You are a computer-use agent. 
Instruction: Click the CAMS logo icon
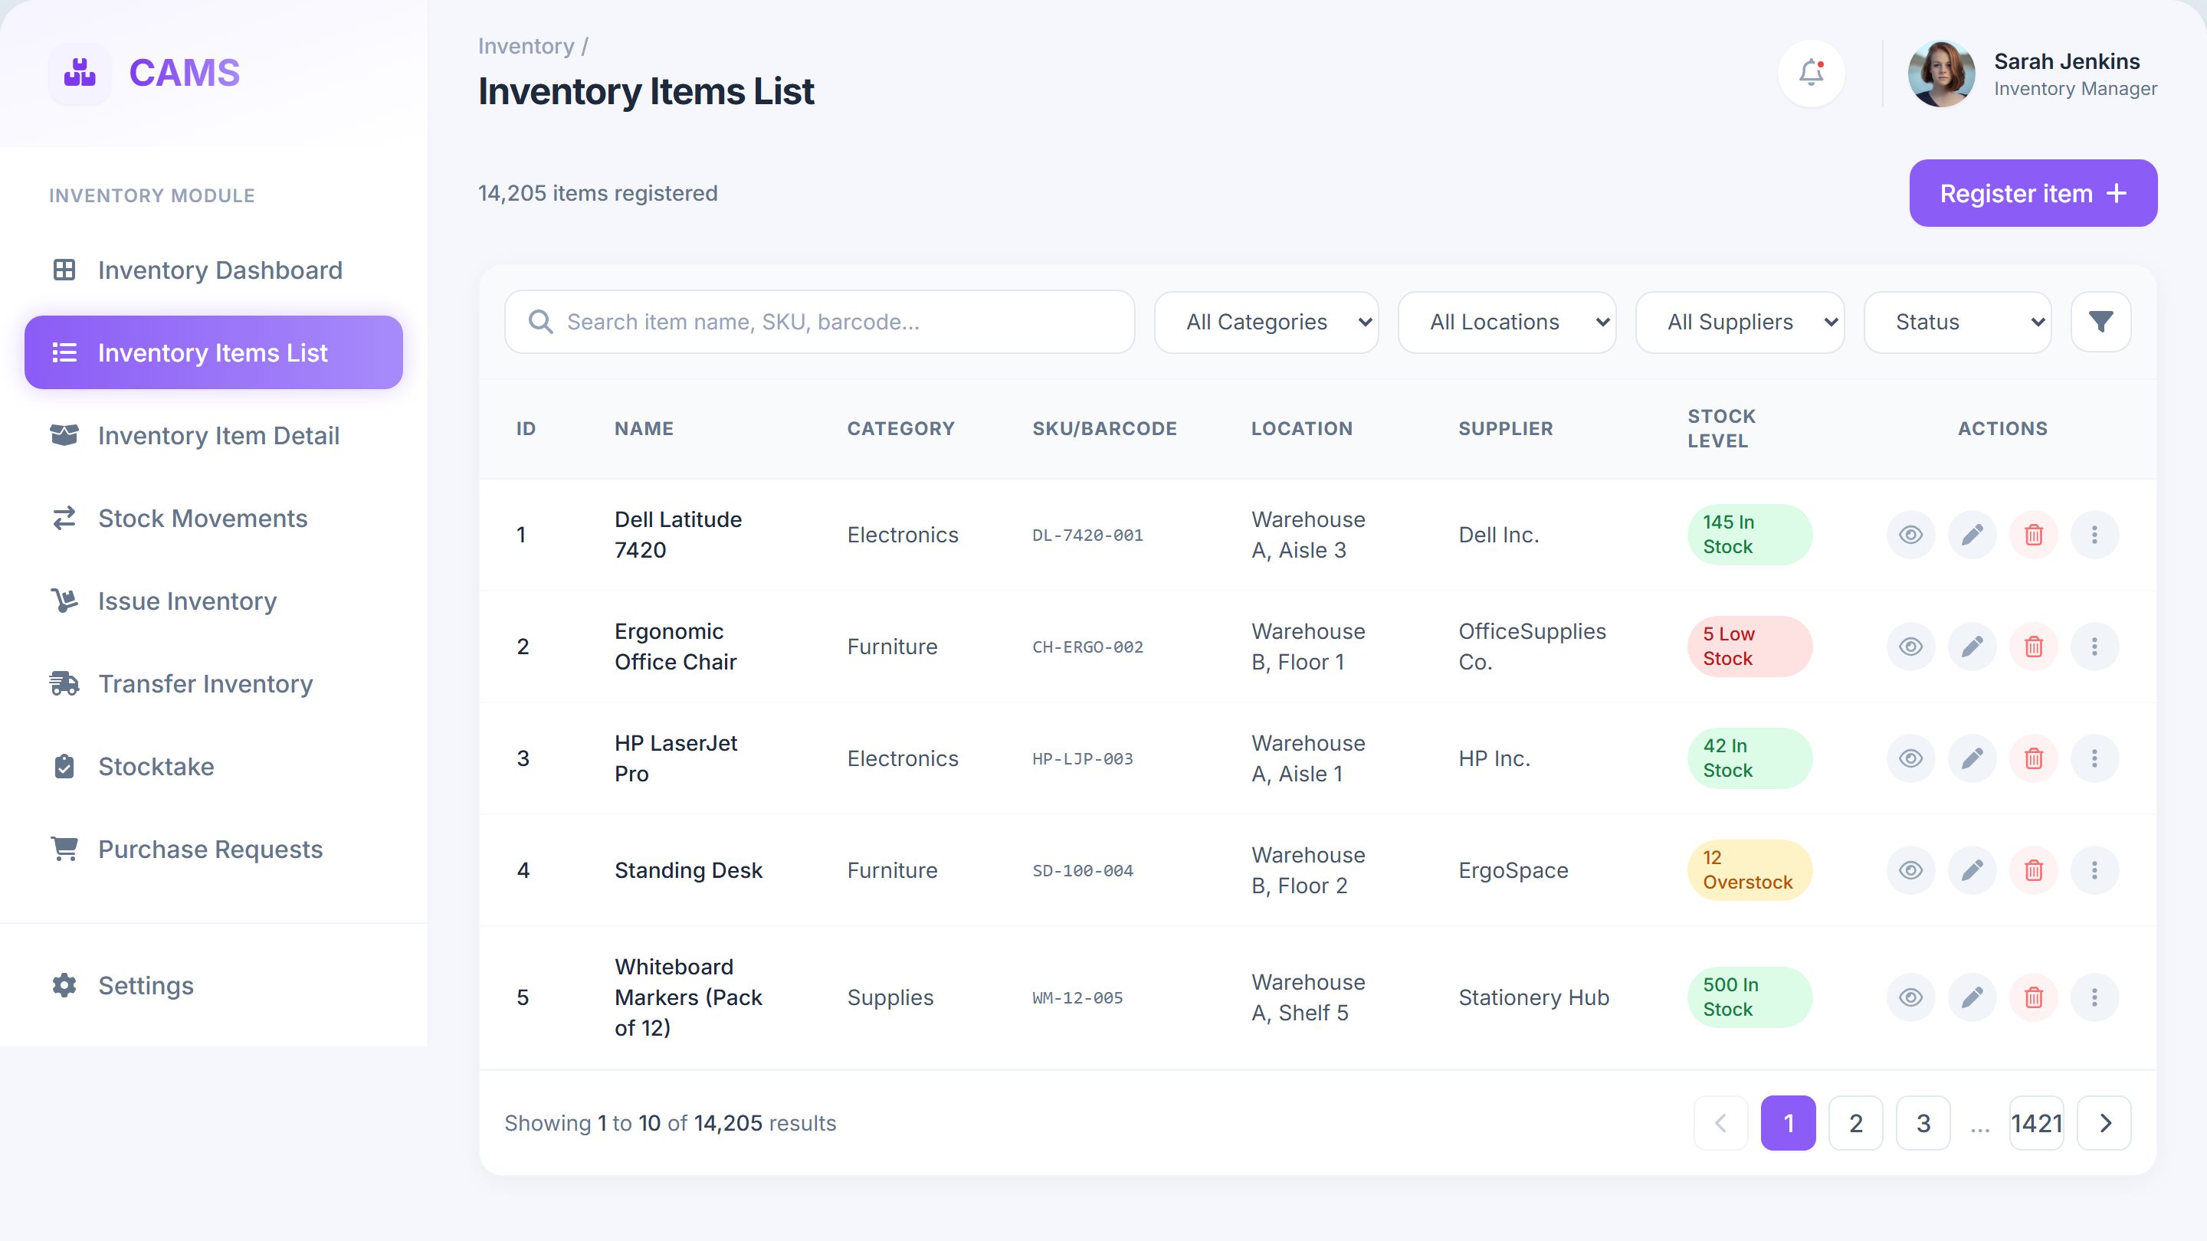(x=80, y=74)
